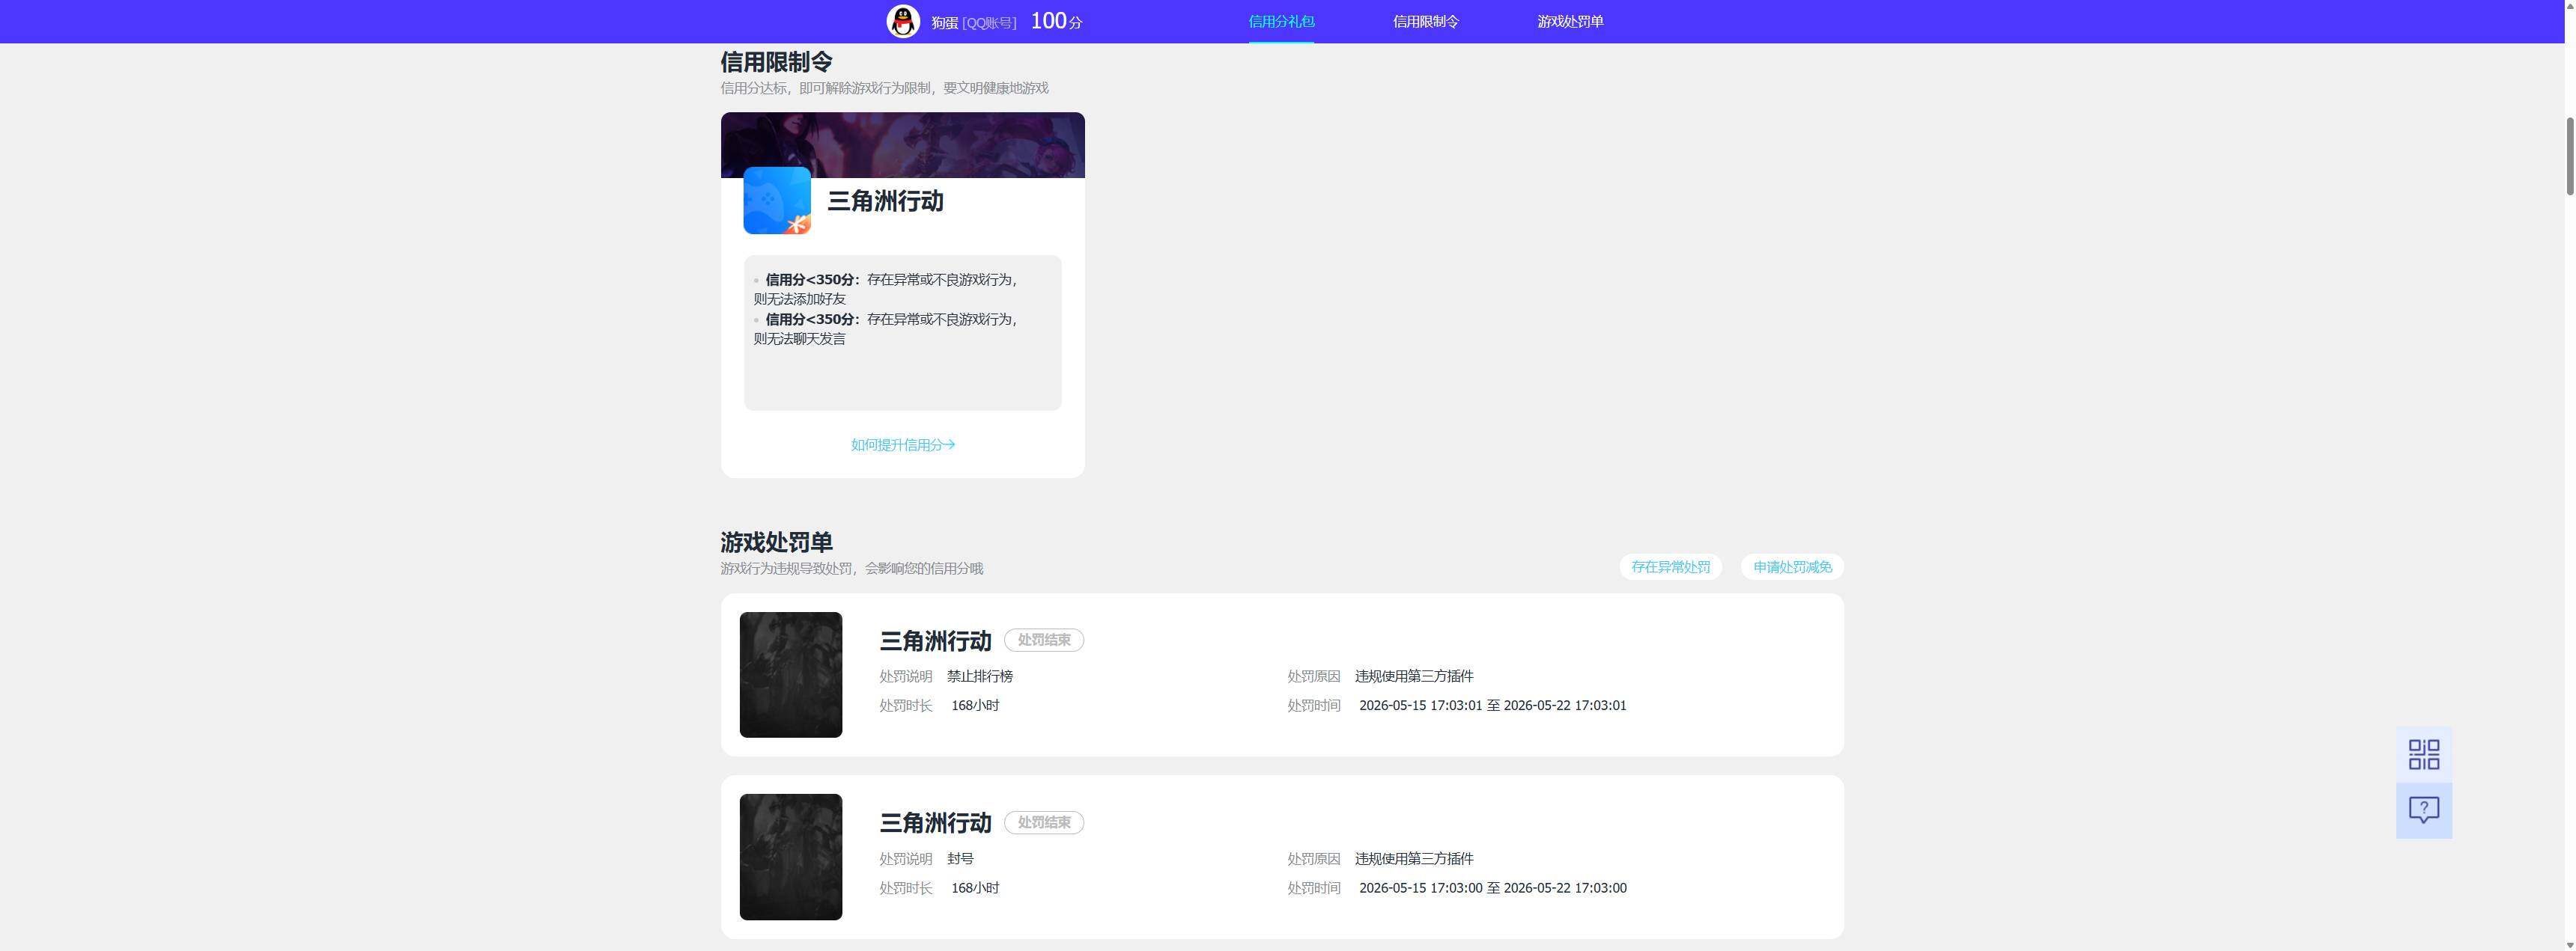Switch to the 游戏处罚单 tab
Screen dimensions: 2576x951
pyautogui.click(x=1570, y=21)
